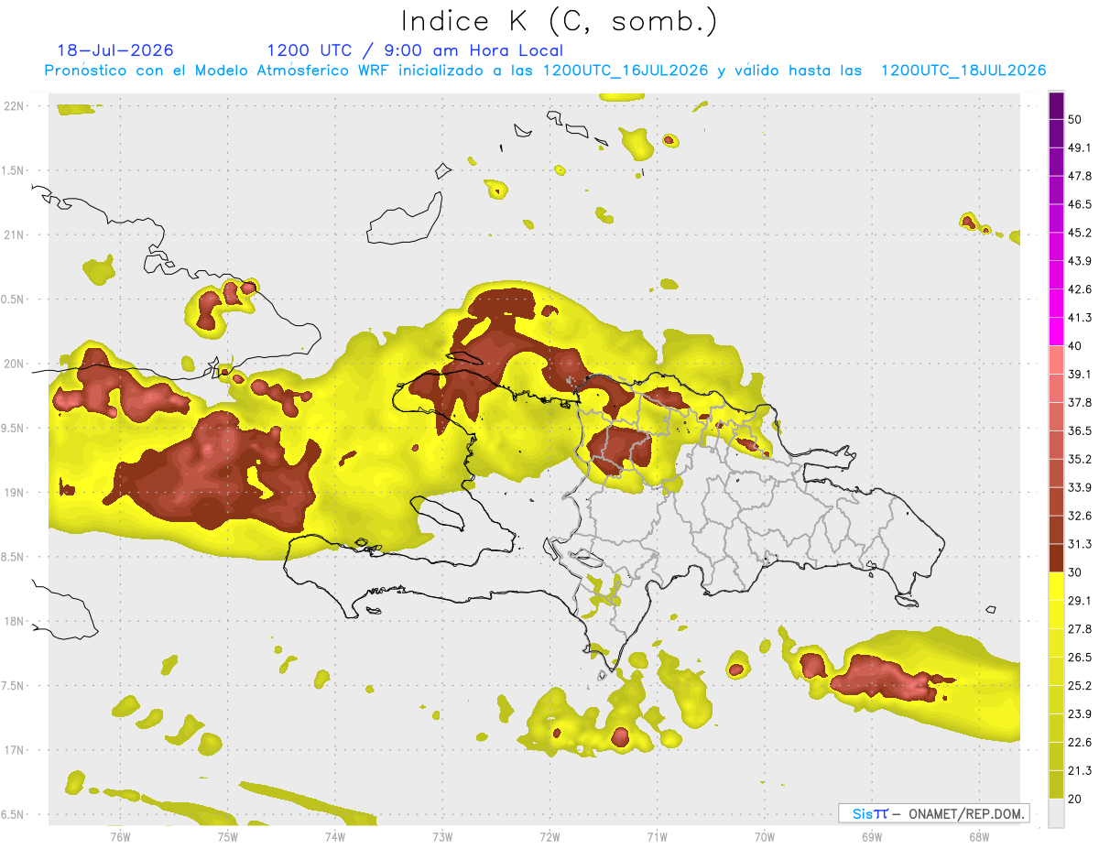Viewport: 1099px width, 849px height.
Task: Click the legend value "42.6"
Action: tap(1080, 289)
